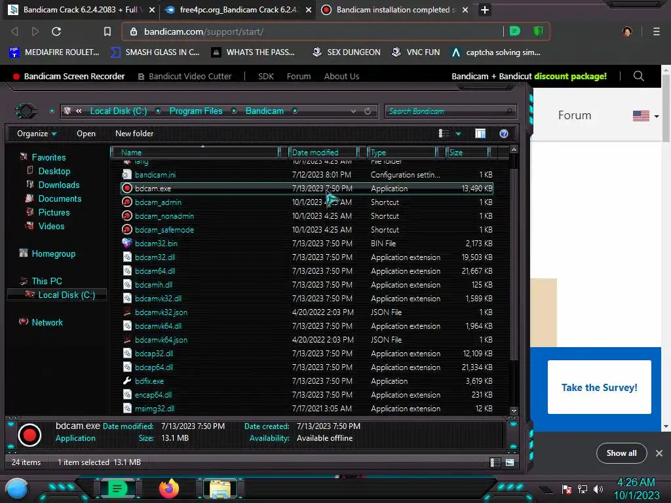
Task: Click Take the Survey! button
Action: [599, 387]
